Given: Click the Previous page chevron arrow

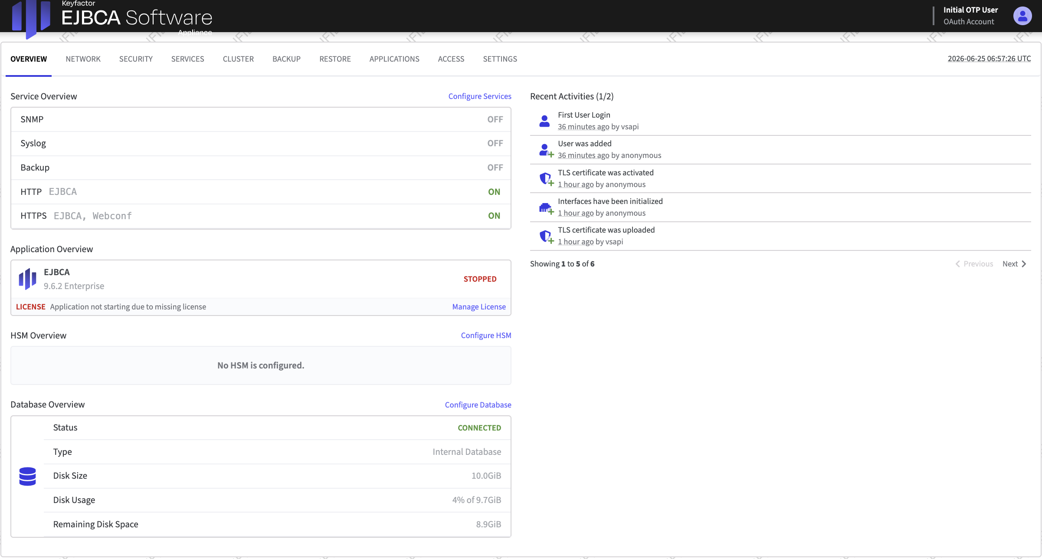Looking at the screenshot, I should (957, 264).
